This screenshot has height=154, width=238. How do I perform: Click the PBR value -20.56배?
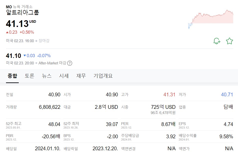51,136
